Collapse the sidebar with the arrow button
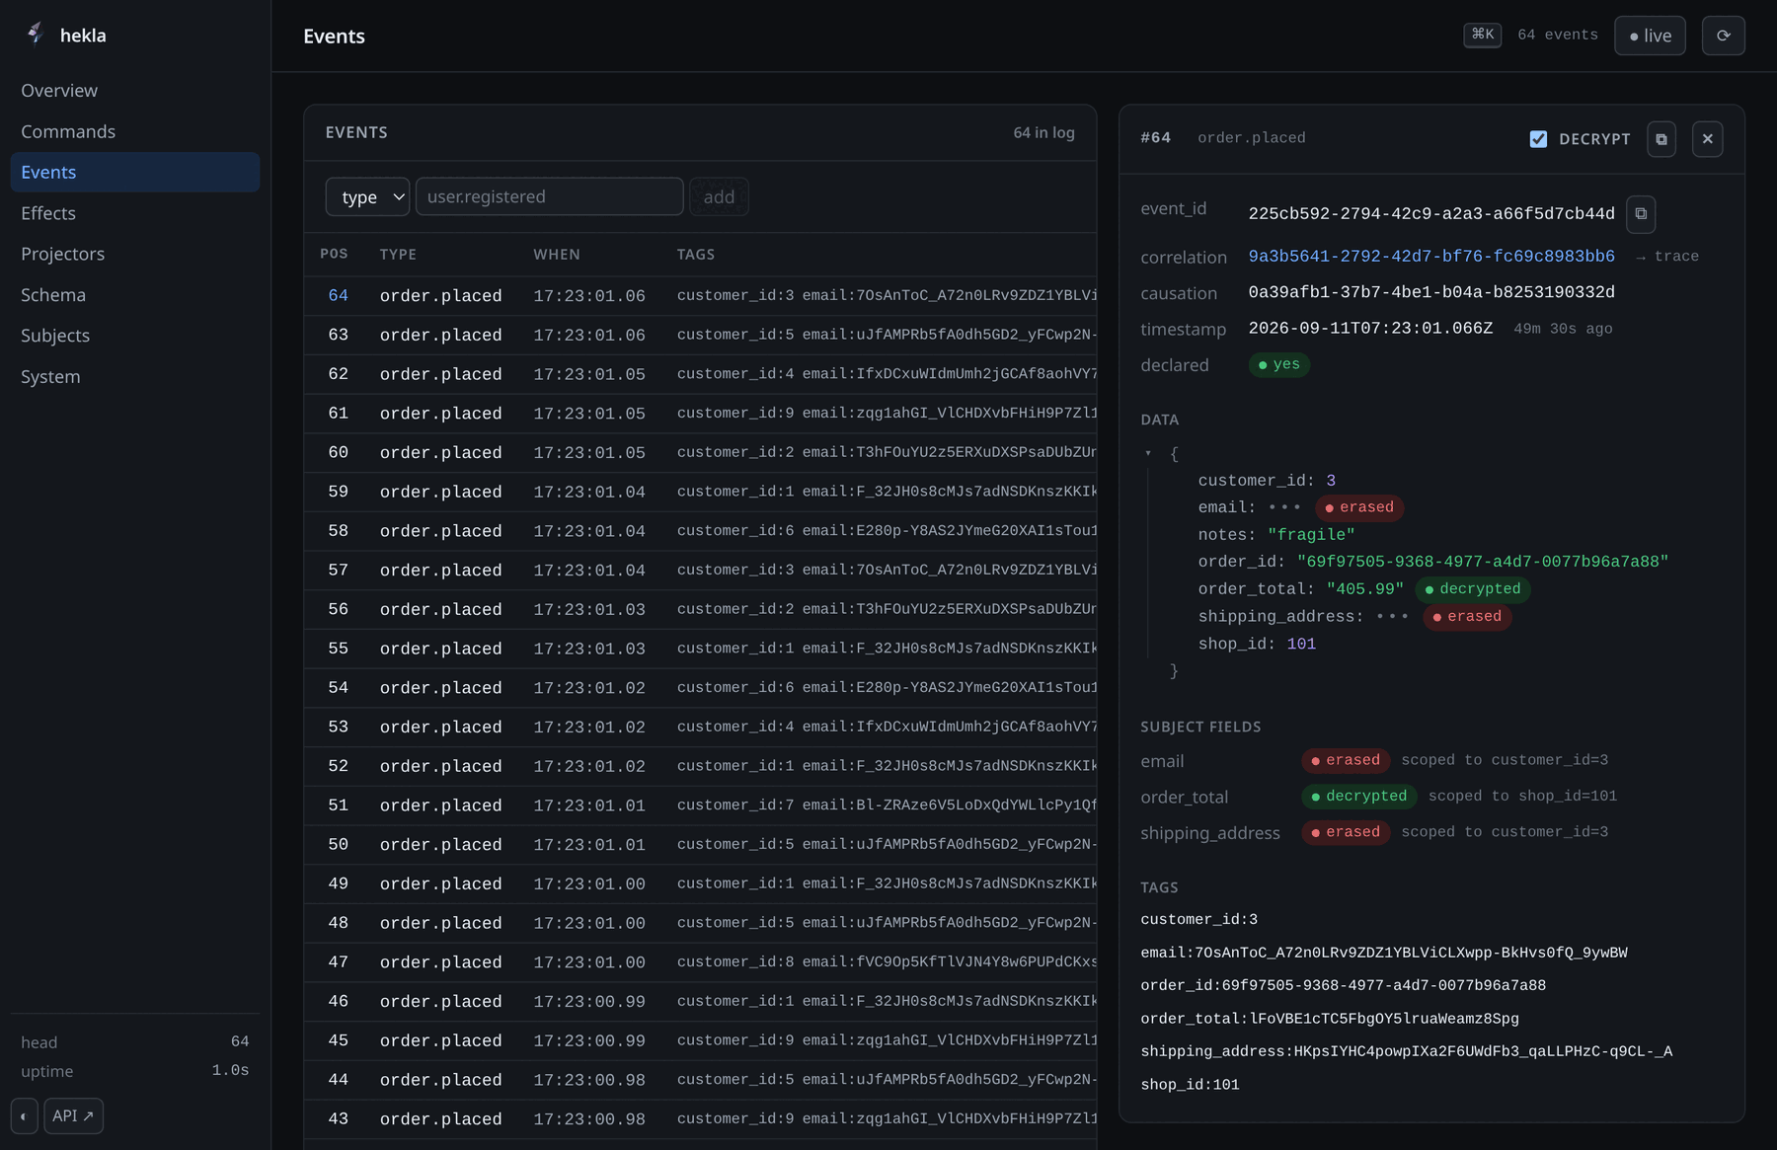Screen dimensions: 1777x1150 click(x=24, y=1116)
